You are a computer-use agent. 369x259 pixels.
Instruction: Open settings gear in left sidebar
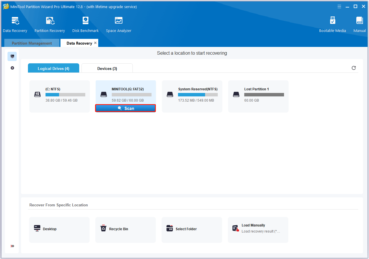[x=12, y=68]
